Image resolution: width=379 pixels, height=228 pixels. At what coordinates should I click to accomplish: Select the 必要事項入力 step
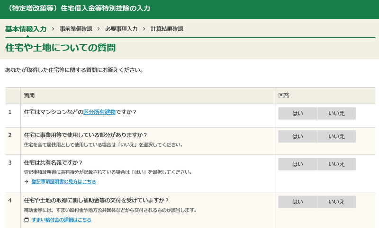(121, 29)
